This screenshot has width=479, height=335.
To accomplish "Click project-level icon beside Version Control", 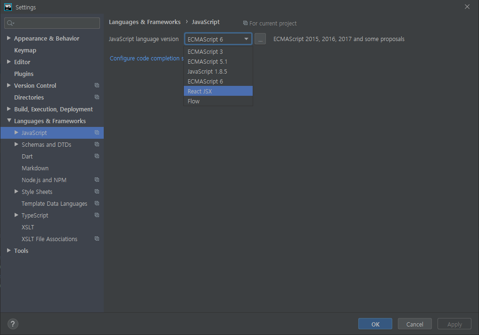I will (x=97, y=85).
